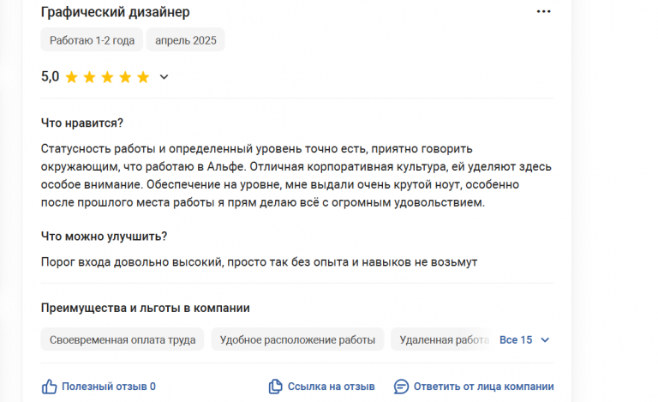Click the 'Преимущества и льготы в компании' heading
Viewport: 658px width, 402px height.
click(145, 308)
